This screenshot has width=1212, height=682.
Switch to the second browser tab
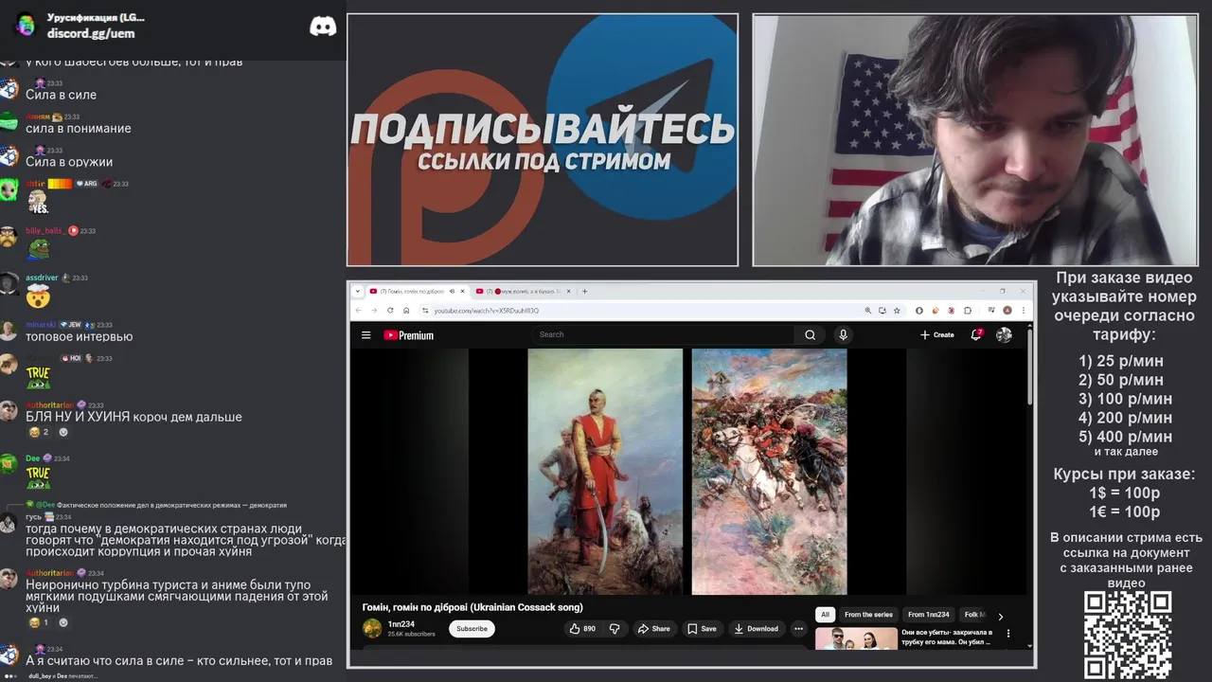(524, 291)
